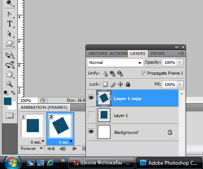The width and height of the screenshot is (203, 169).
Task: Click the Layer 1 thumbnail
Action: point(104,115)
